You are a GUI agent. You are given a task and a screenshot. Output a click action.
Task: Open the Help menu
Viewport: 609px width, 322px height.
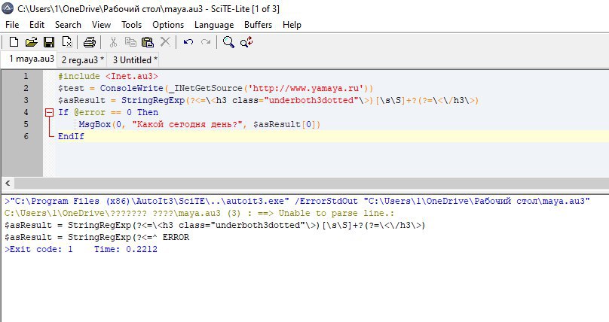point(292,25)
